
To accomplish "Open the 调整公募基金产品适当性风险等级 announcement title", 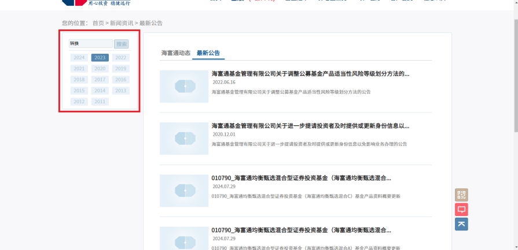I will coord(310,74).
